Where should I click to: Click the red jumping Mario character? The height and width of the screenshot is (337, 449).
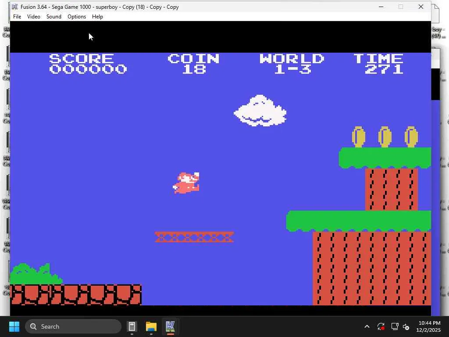pyautogui.click(x=186, y=183)
